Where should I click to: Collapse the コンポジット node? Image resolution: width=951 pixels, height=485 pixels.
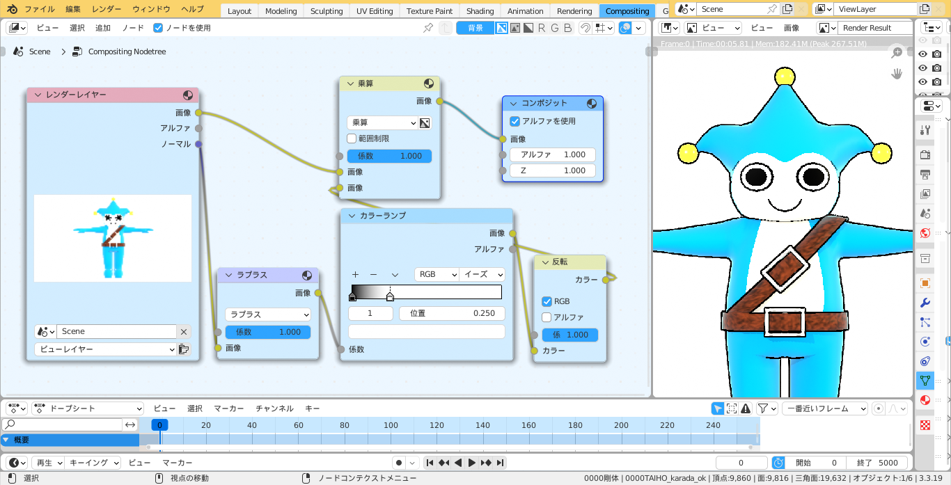pos(514,103)
